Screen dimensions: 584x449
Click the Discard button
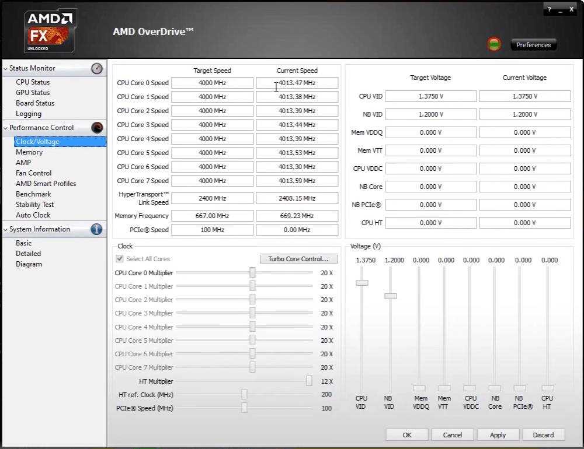point(543,434)
